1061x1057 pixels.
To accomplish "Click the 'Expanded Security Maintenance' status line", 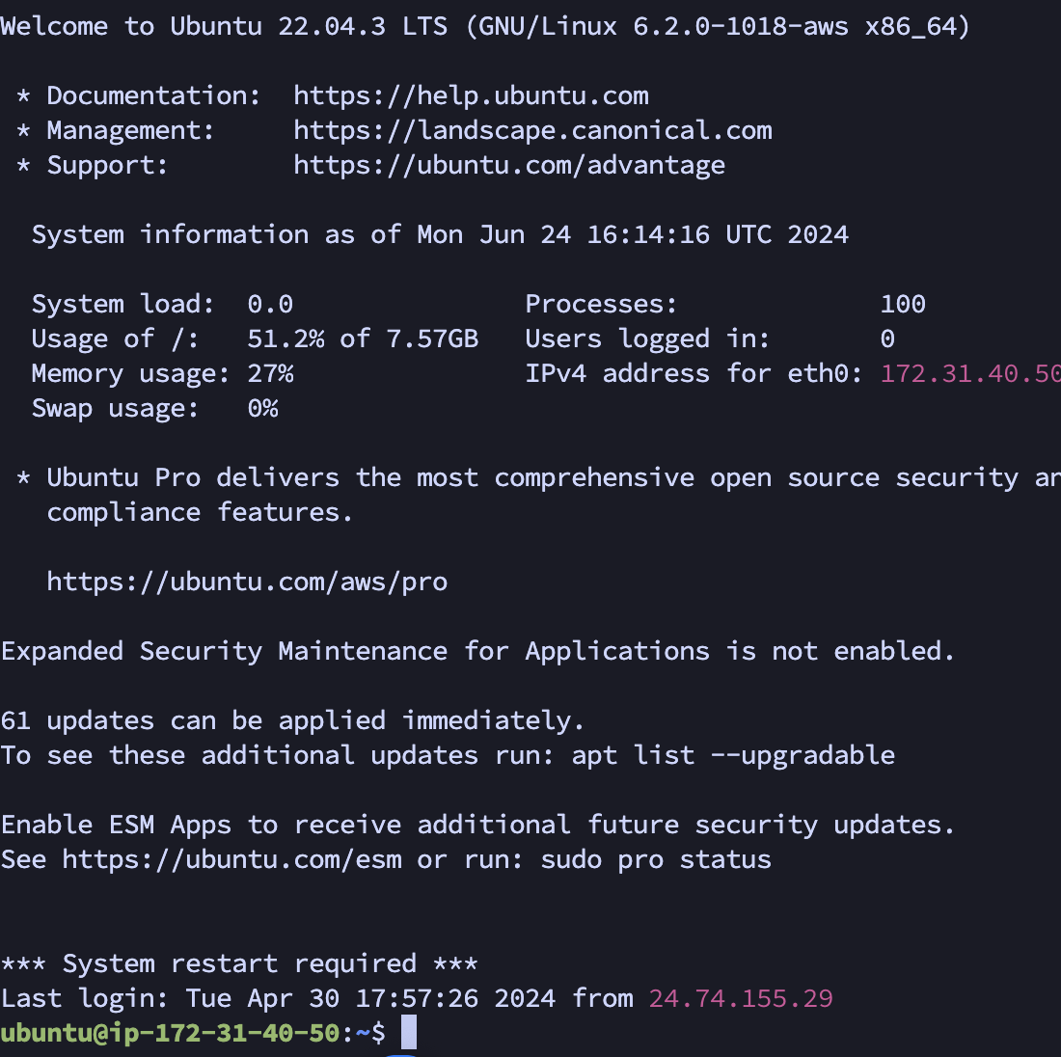I will [477, 651].
